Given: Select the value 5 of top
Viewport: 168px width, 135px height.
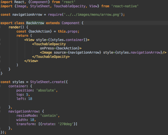Looking at the screenshot, I should [27, 95].
